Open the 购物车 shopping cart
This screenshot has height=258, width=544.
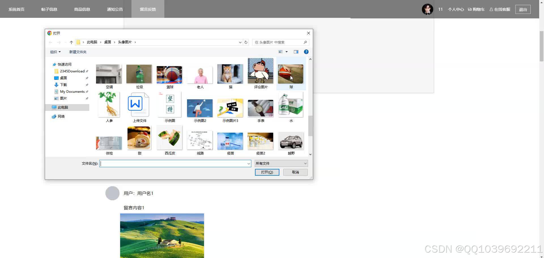[x=476, y=9]
